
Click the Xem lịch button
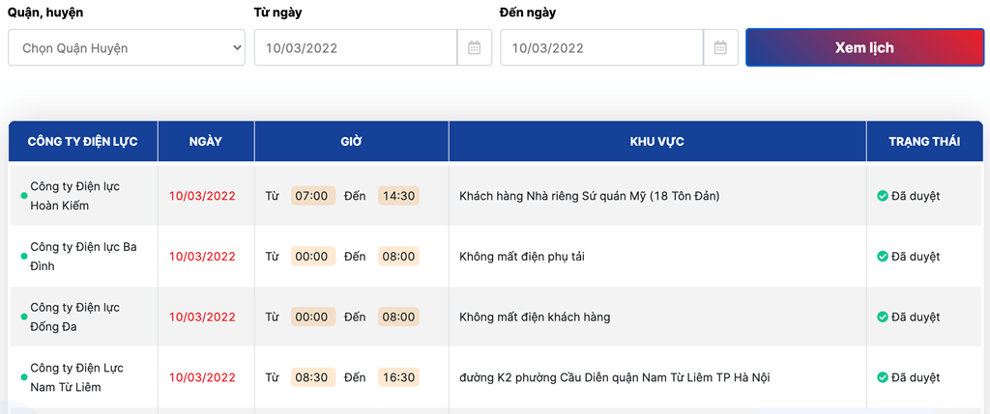(864, 47)
